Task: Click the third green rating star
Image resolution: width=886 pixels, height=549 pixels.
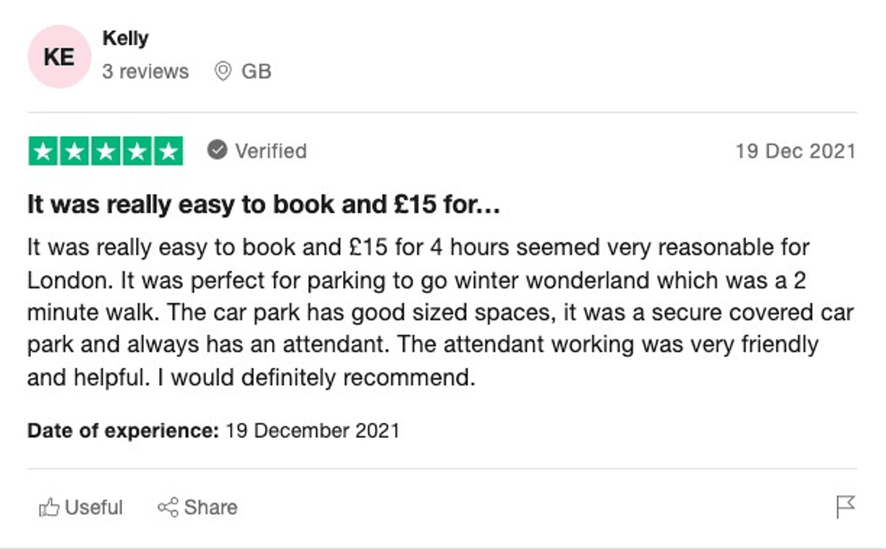Action: point(106,151)
